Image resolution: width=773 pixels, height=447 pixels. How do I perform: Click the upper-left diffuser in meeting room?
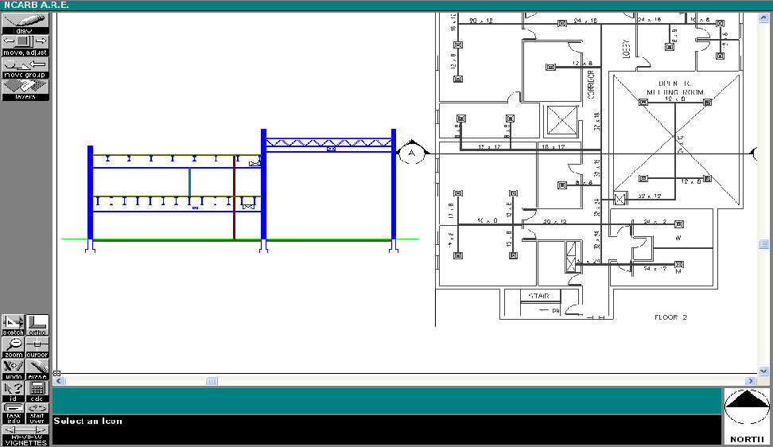643,103
